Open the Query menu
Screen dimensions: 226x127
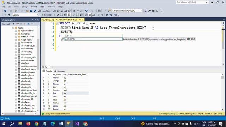click(x=24, y=7)
